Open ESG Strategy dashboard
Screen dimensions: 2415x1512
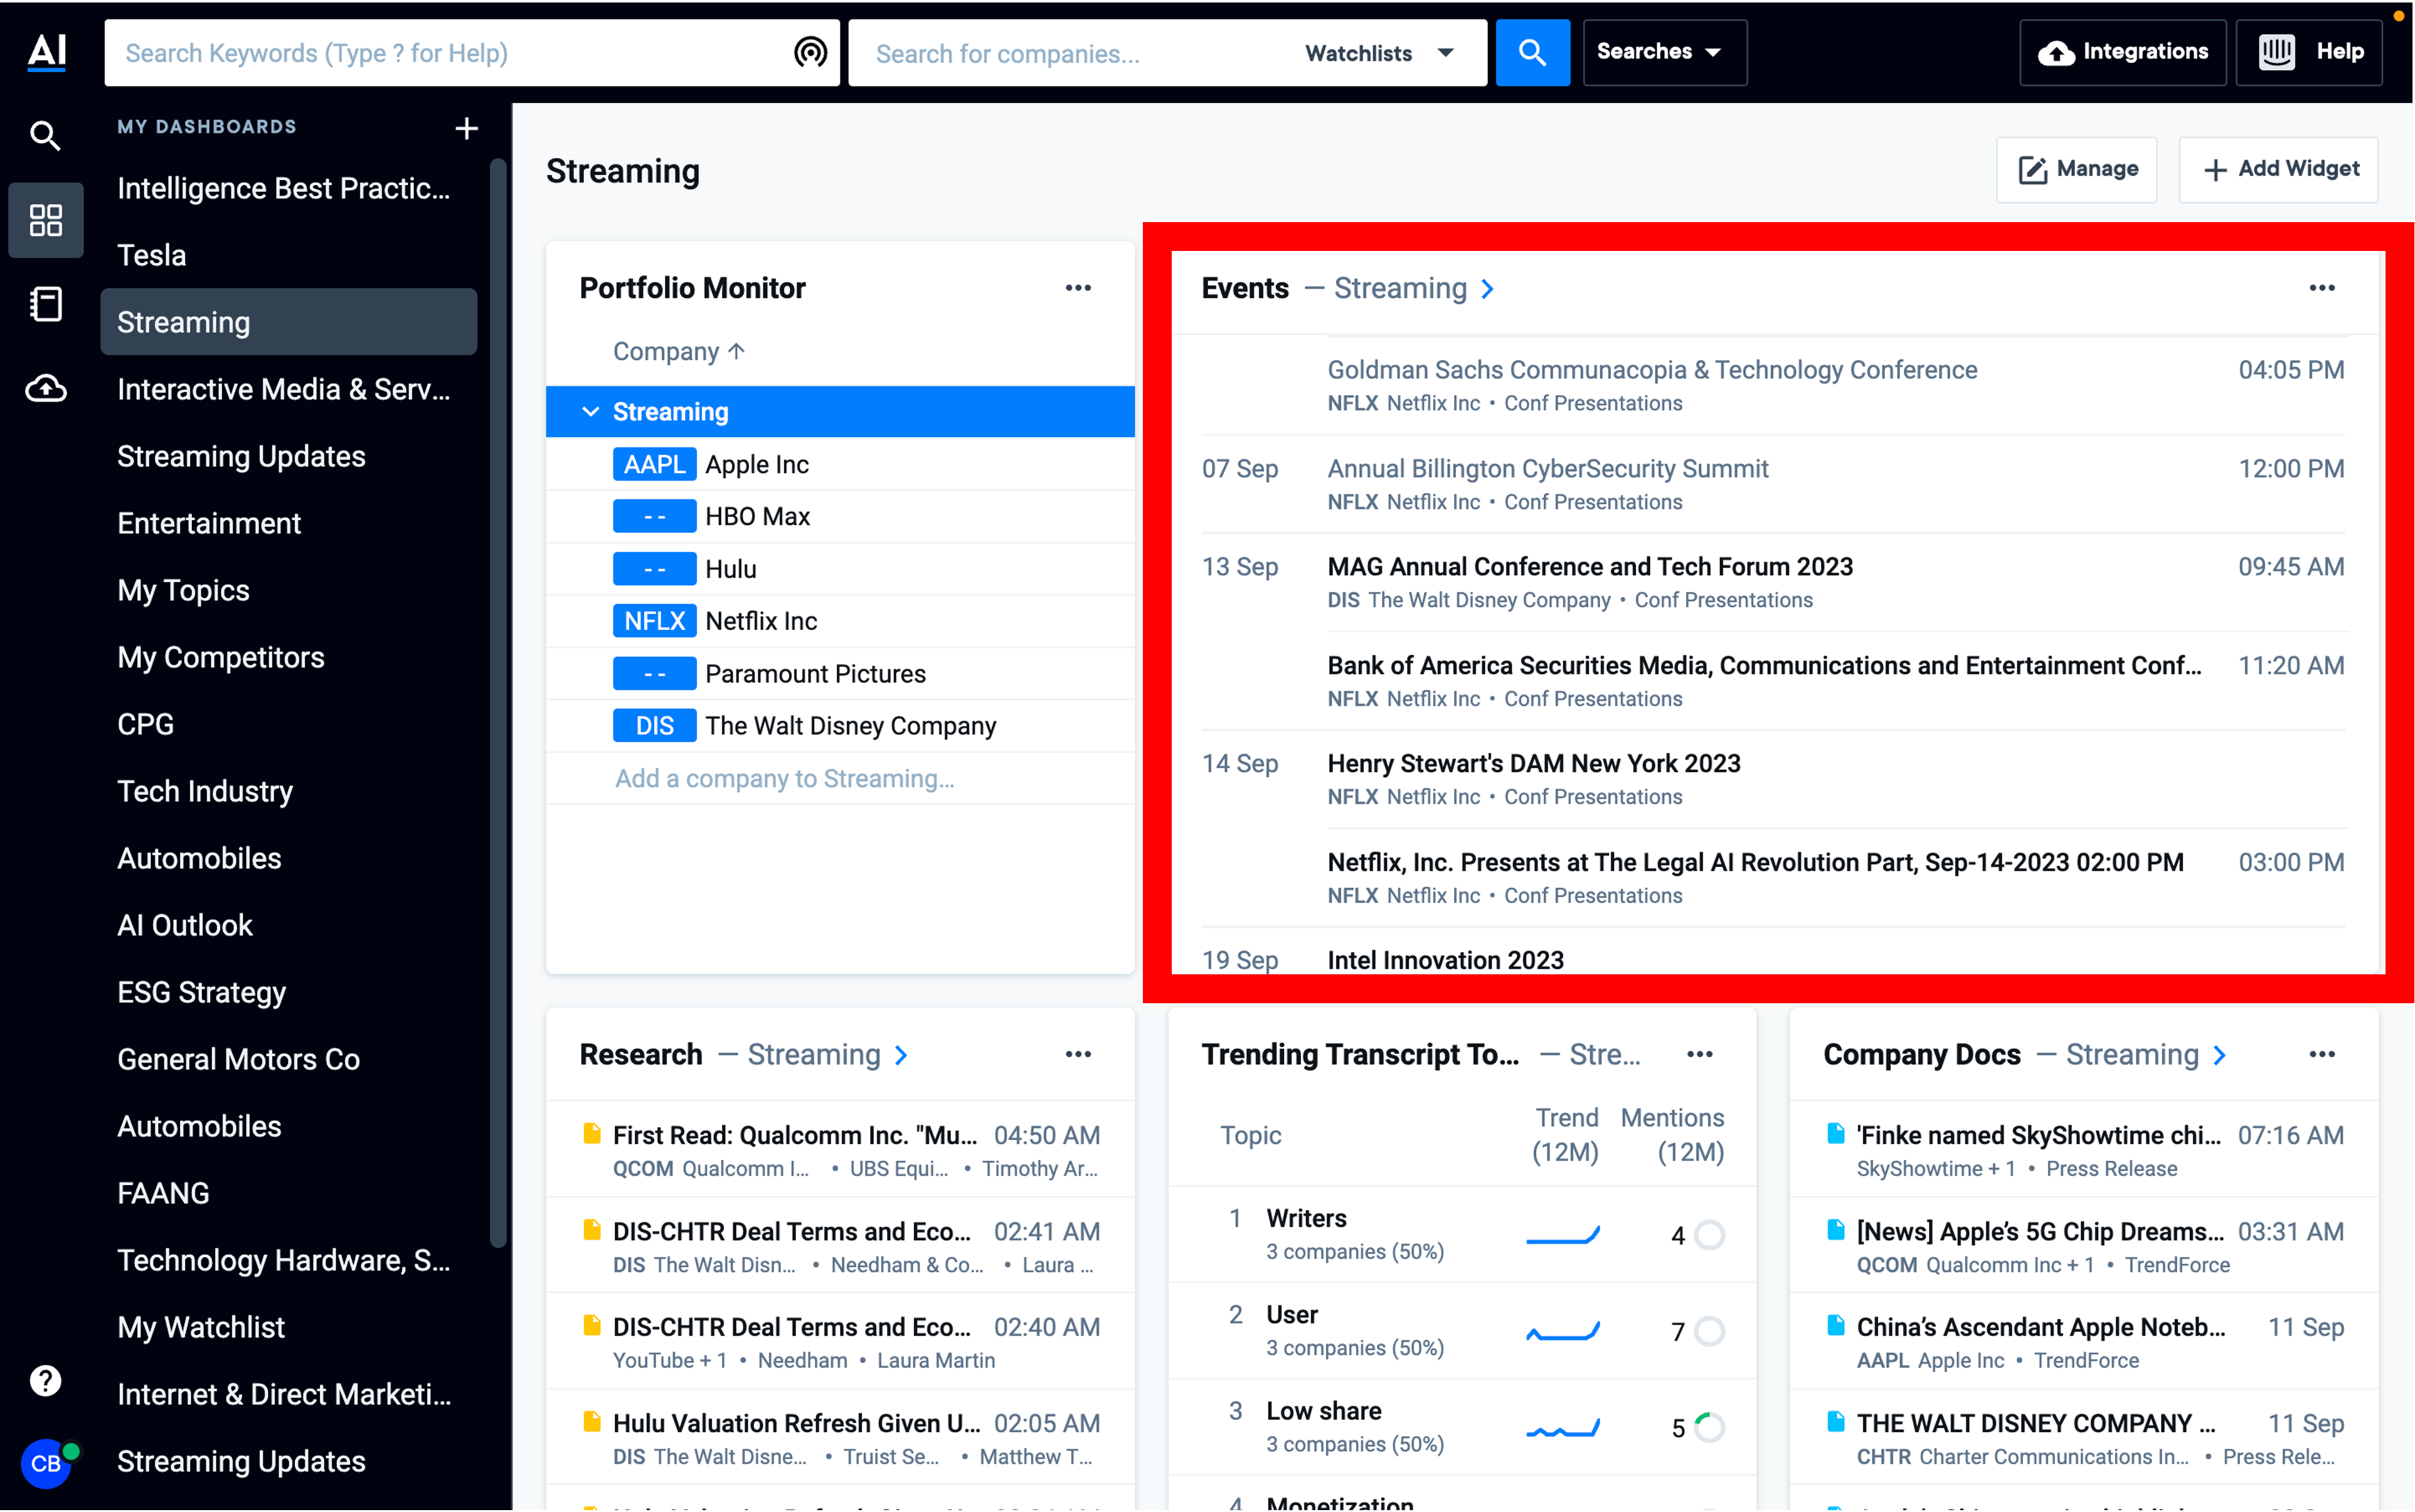point(289,992)
